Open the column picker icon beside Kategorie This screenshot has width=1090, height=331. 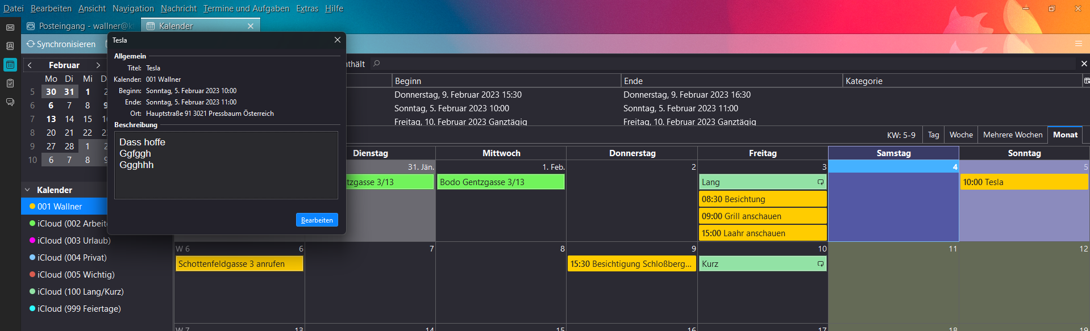(x=1086, y=81)
